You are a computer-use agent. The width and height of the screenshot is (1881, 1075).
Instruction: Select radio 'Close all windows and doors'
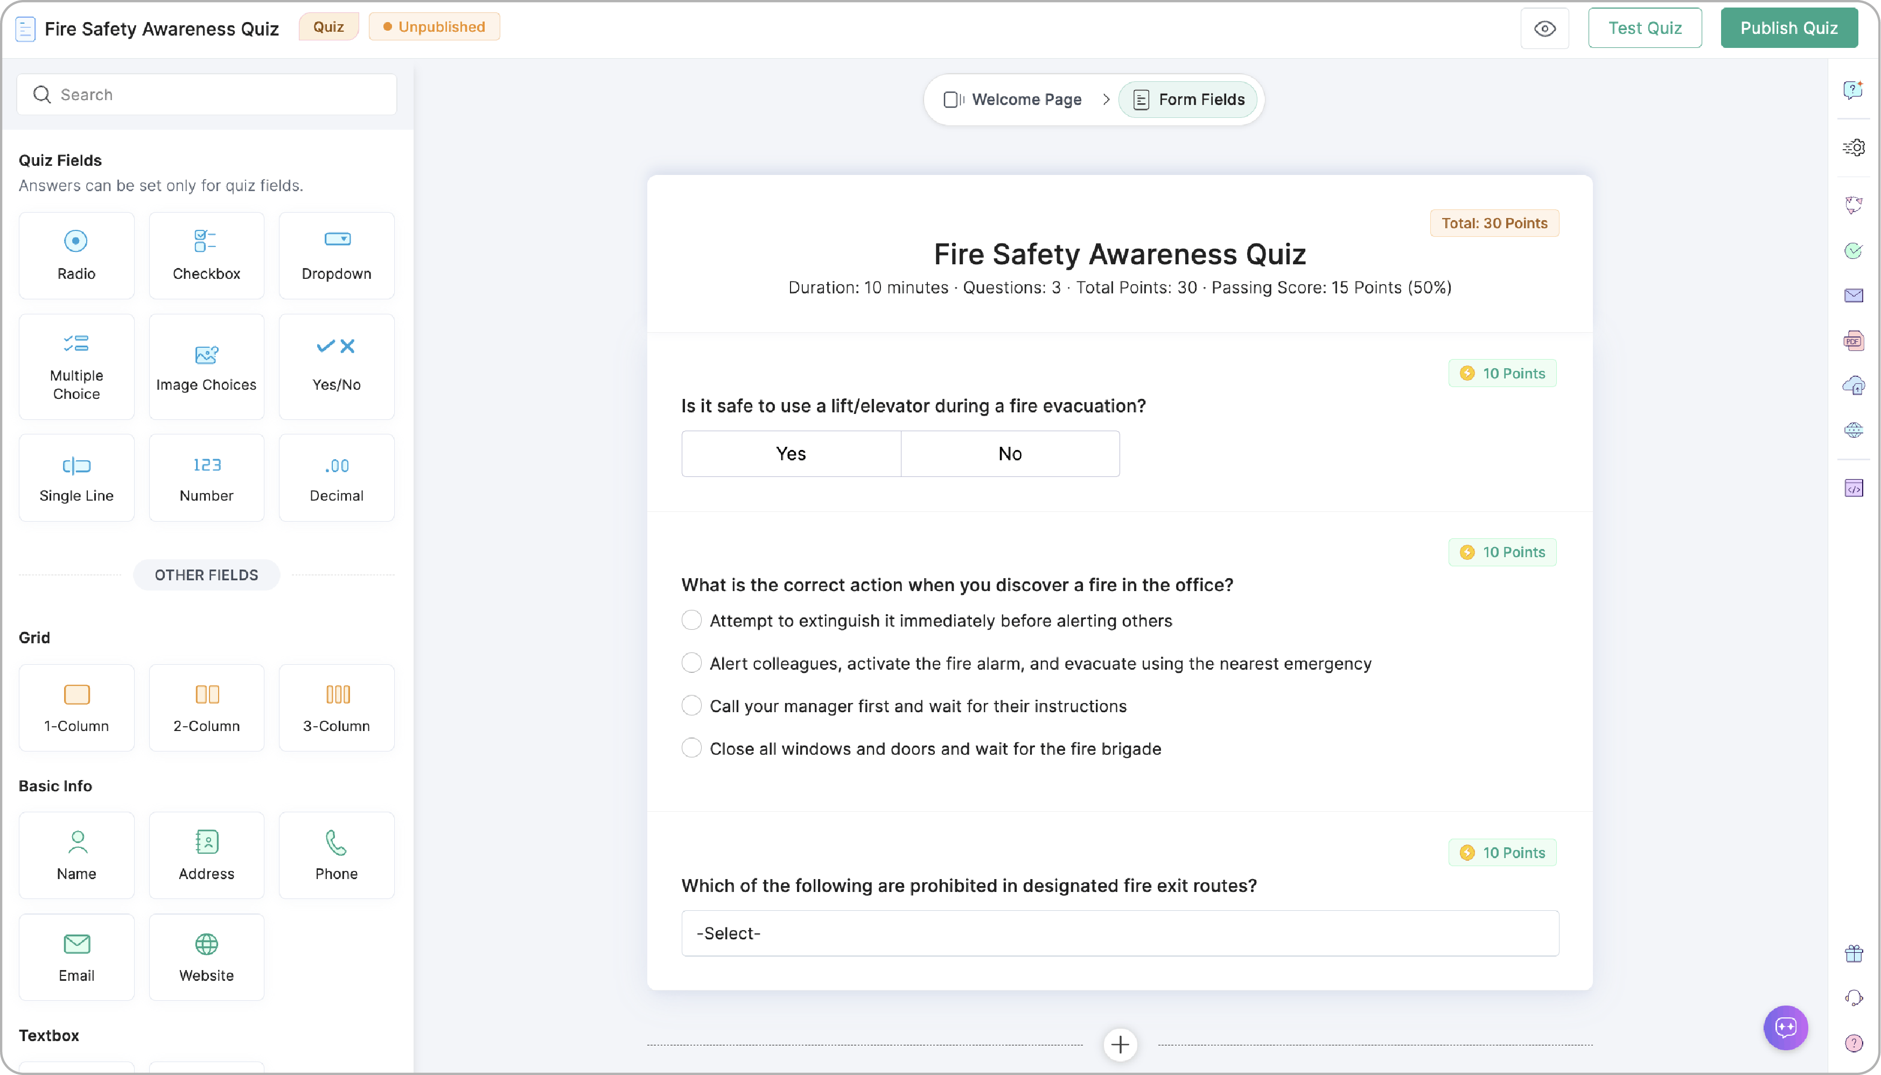[x=691, y=748]
